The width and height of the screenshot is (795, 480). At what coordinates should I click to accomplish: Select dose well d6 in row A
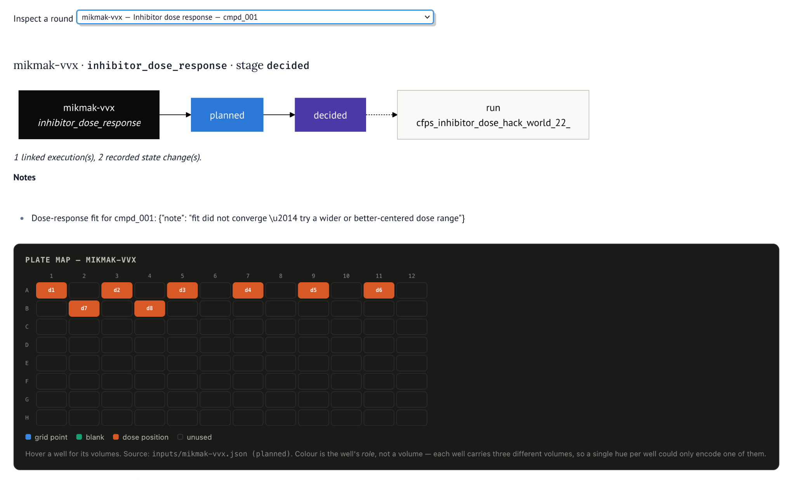379,290
